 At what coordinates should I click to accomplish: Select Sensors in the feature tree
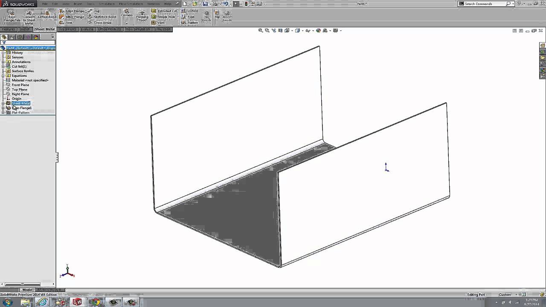coord(17,57)
